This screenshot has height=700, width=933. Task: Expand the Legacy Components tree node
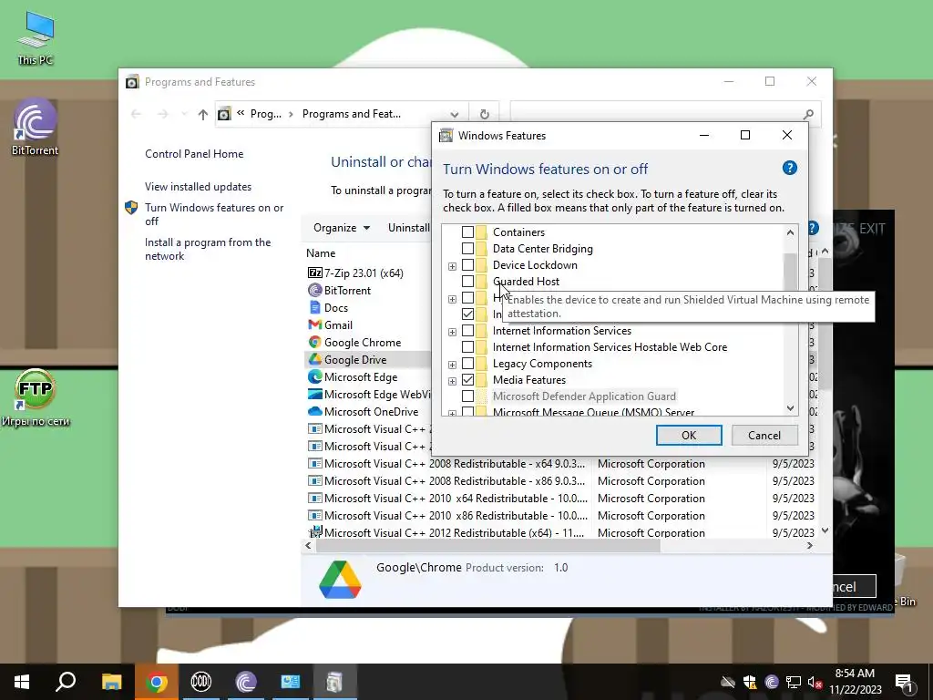(x=452, y=365)
